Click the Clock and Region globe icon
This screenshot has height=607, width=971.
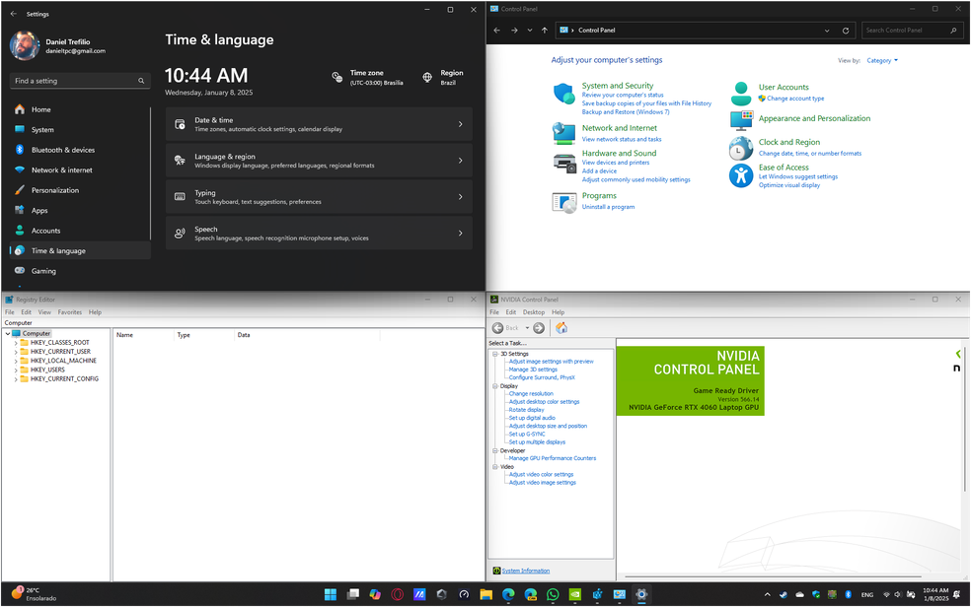[741, 148]
